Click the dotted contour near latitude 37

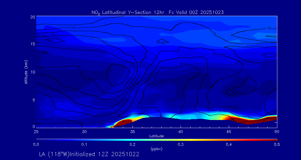click(154, 94)
